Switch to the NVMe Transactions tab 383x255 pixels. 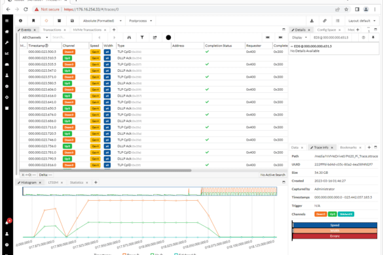tap(87, 30)
